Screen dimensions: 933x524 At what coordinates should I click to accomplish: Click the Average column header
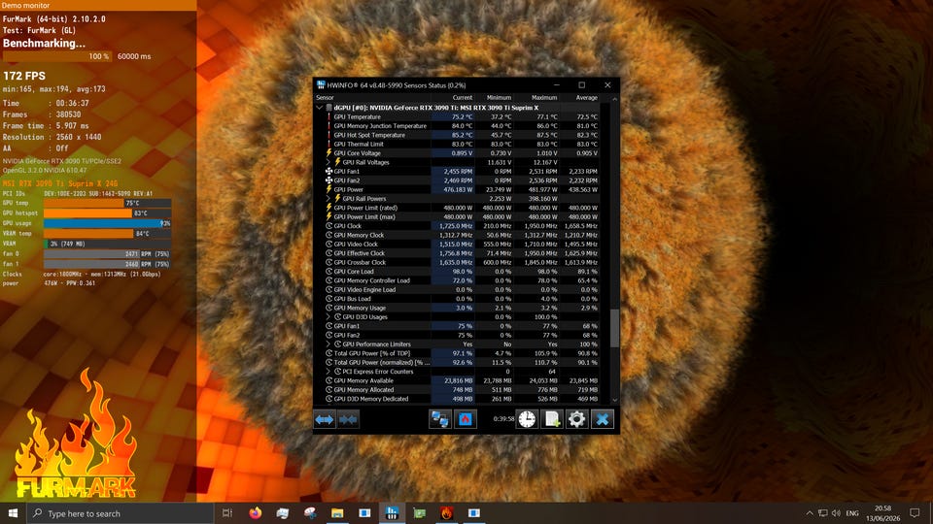(580, 97)
